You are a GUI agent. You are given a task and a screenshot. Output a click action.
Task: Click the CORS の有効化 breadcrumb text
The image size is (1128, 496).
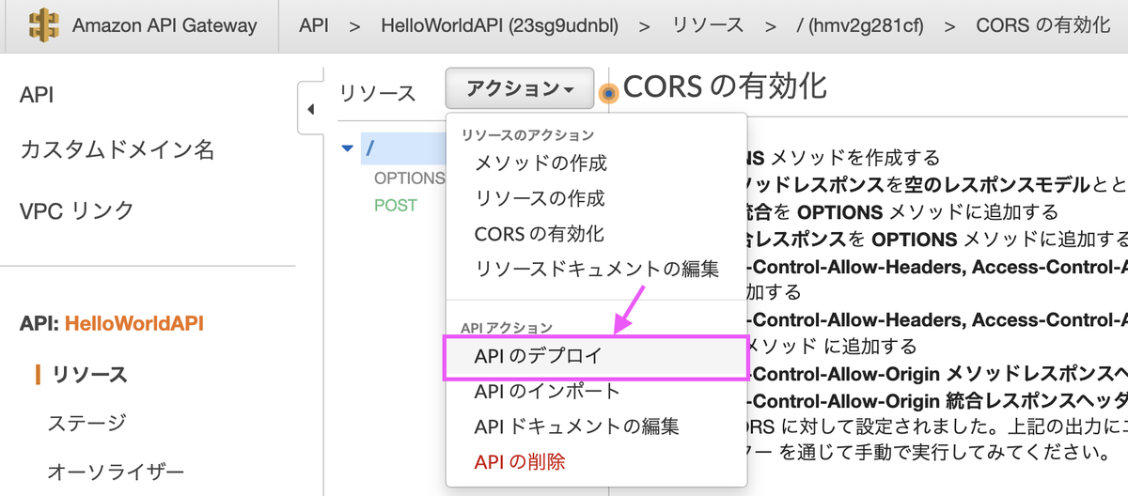[x=1042, y=25]
